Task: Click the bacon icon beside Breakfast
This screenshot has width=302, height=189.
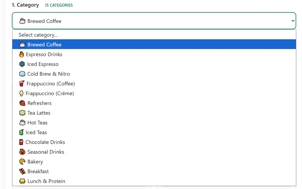Action: pyautogui.click(x=22, y=171)
